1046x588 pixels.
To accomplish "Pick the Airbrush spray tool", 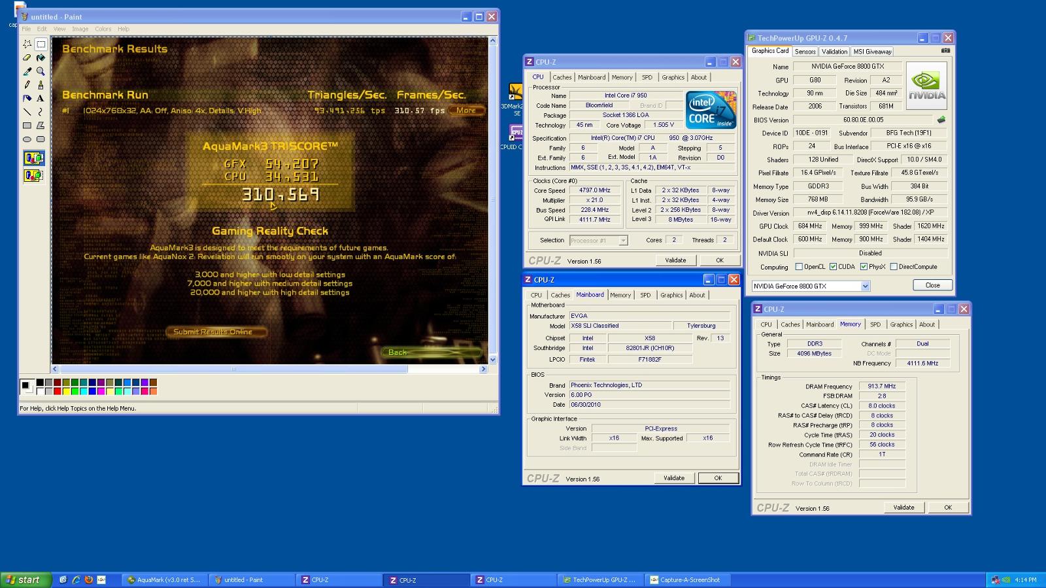I will [27, 98].
